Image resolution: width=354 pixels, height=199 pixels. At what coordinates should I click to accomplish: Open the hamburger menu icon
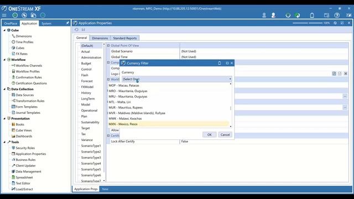click(x=4, y=15)
